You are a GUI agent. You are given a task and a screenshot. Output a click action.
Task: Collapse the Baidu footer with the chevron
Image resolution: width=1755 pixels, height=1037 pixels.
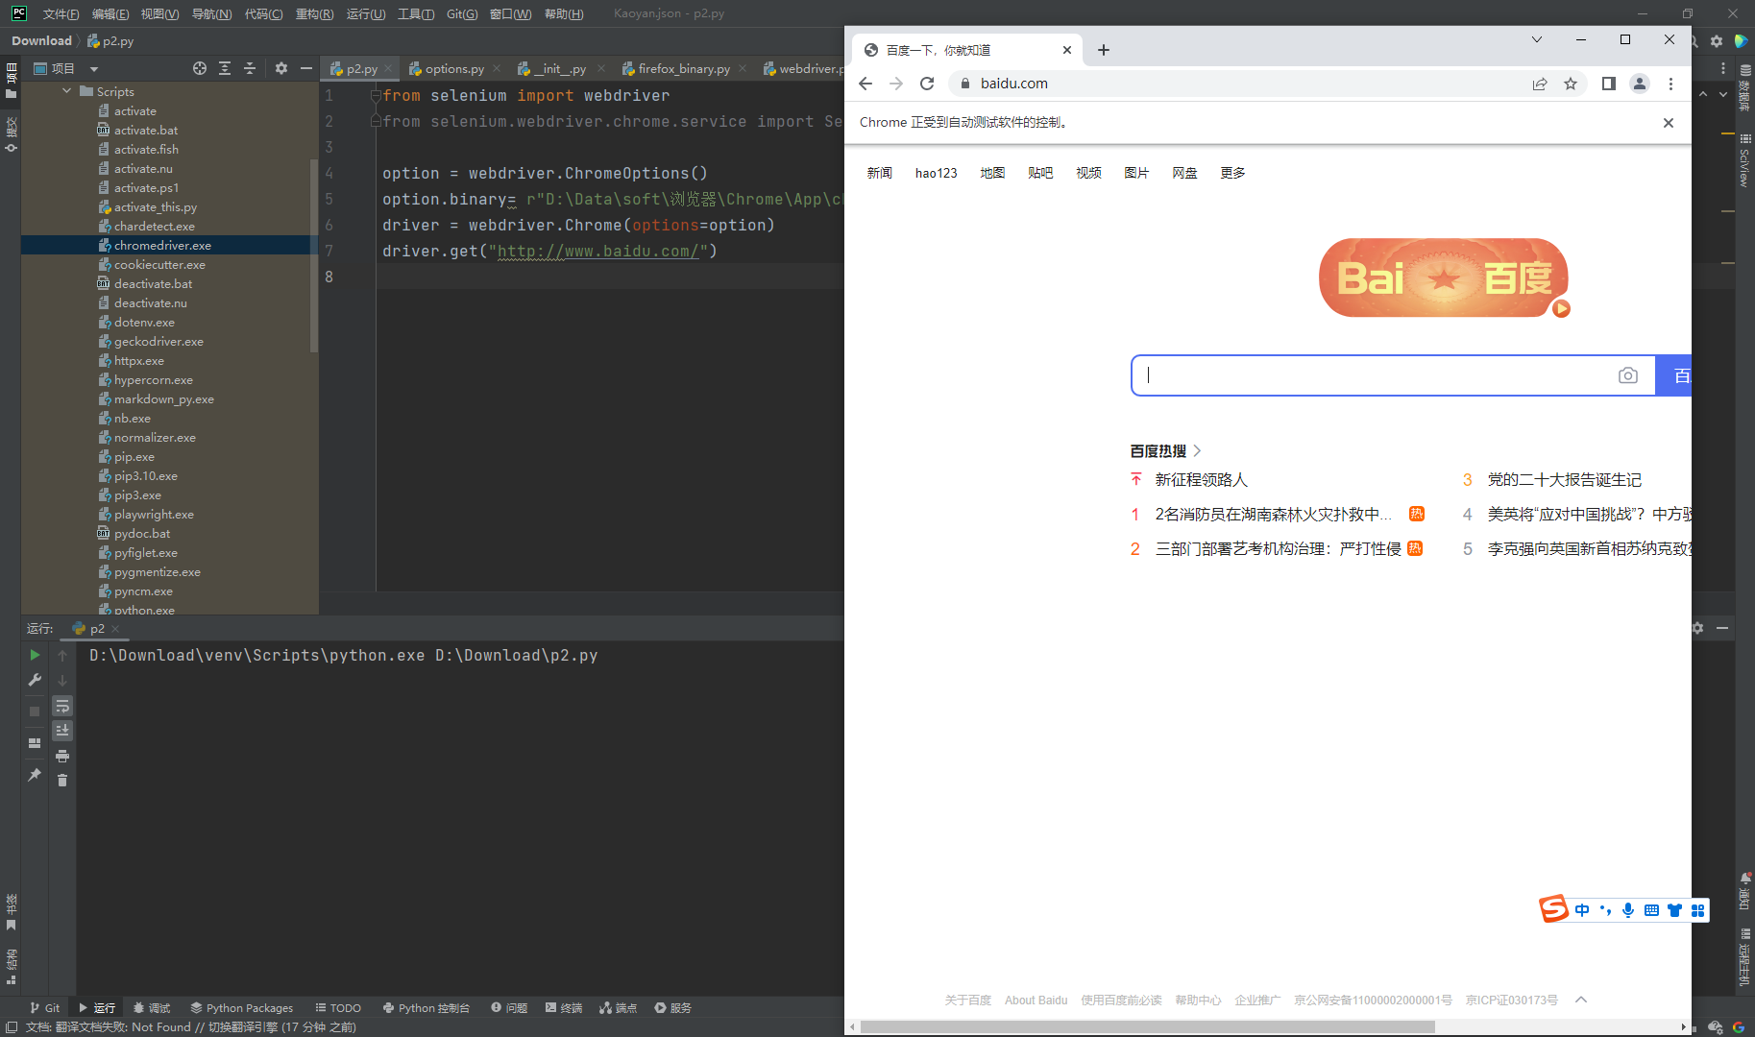(x=1580, y=1000)
